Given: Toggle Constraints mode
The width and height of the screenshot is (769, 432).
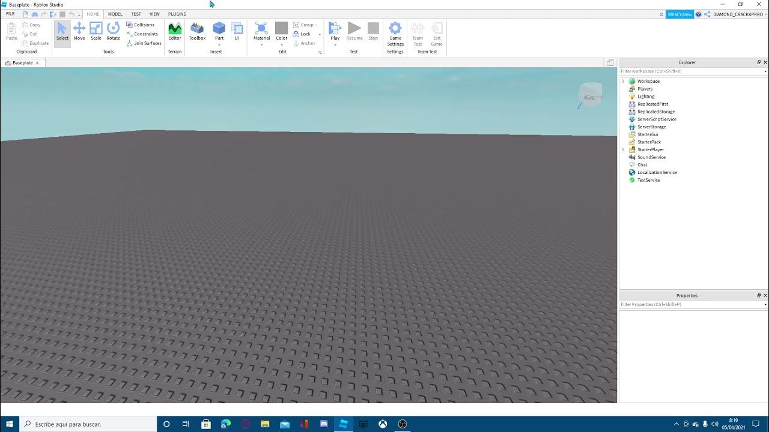Looking at the screenshot, I should 142,34.
